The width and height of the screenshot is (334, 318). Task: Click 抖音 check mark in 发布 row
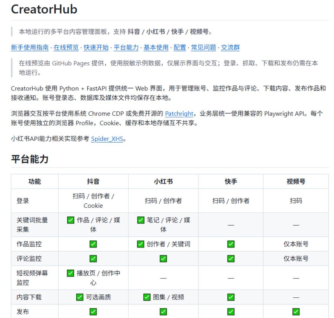coord(93,312)
